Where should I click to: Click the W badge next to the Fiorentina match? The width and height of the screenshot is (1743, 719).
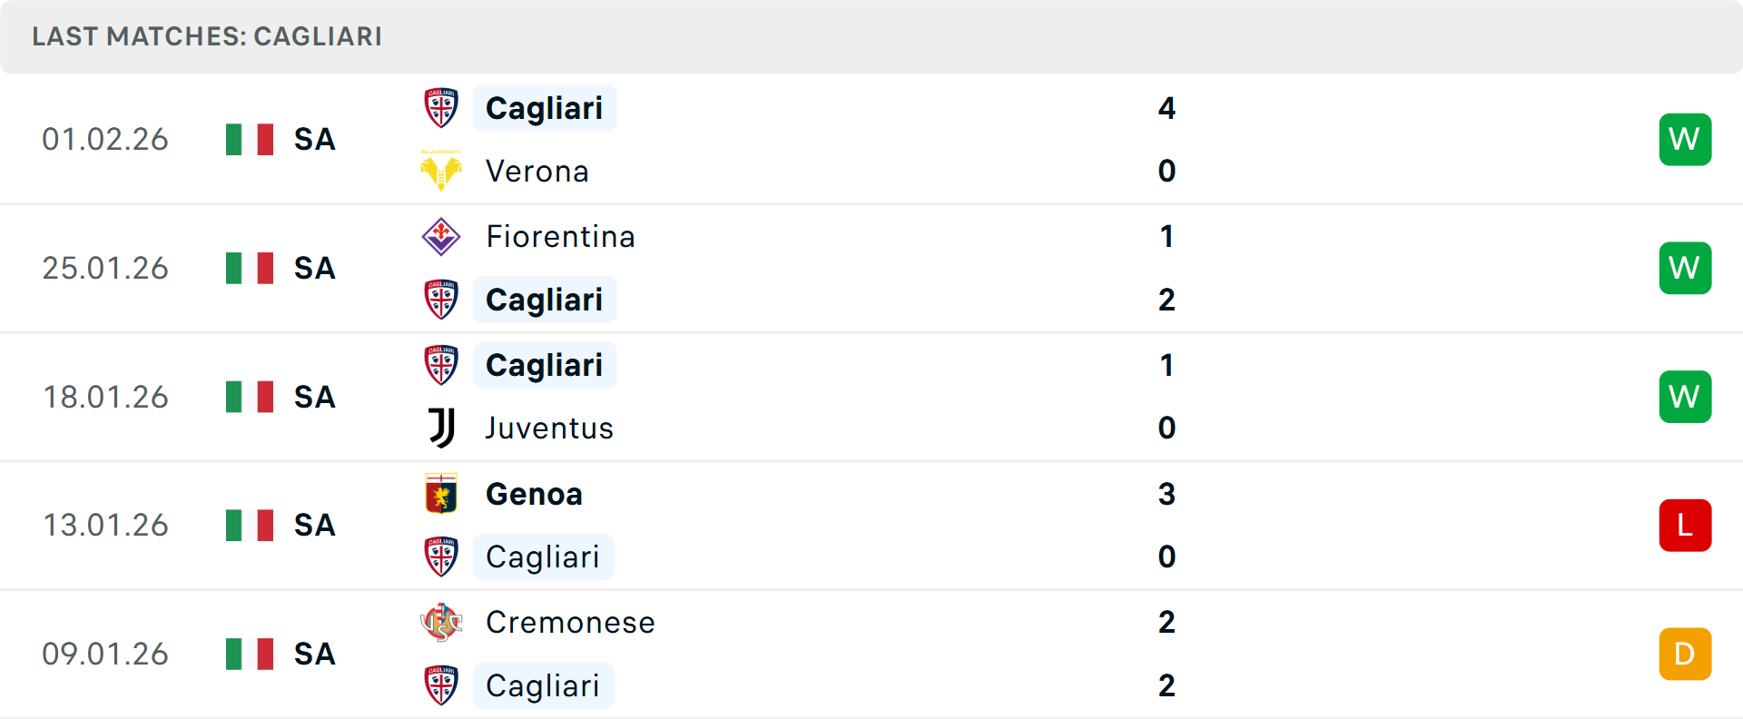[1685, 268]
